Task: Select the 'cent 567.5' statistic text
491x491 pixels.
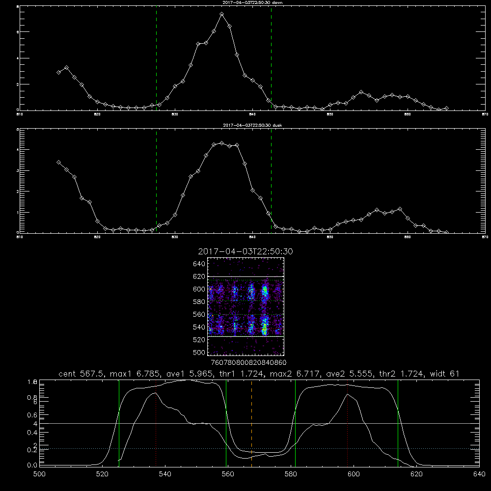Action: point(82,374)
